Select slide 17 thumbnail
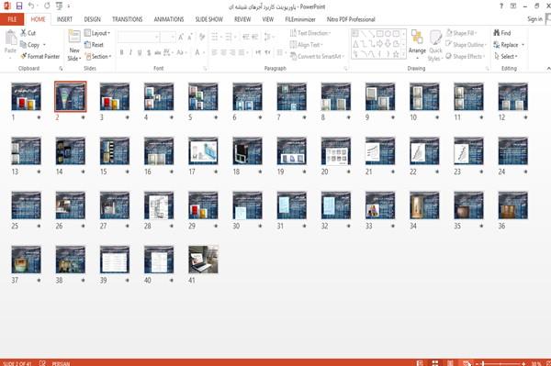The height and width of the screenshot is (366, 551). tap(203, 150)
